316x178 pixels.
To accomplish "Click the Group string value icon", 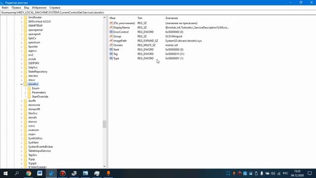I will point(111,36).
